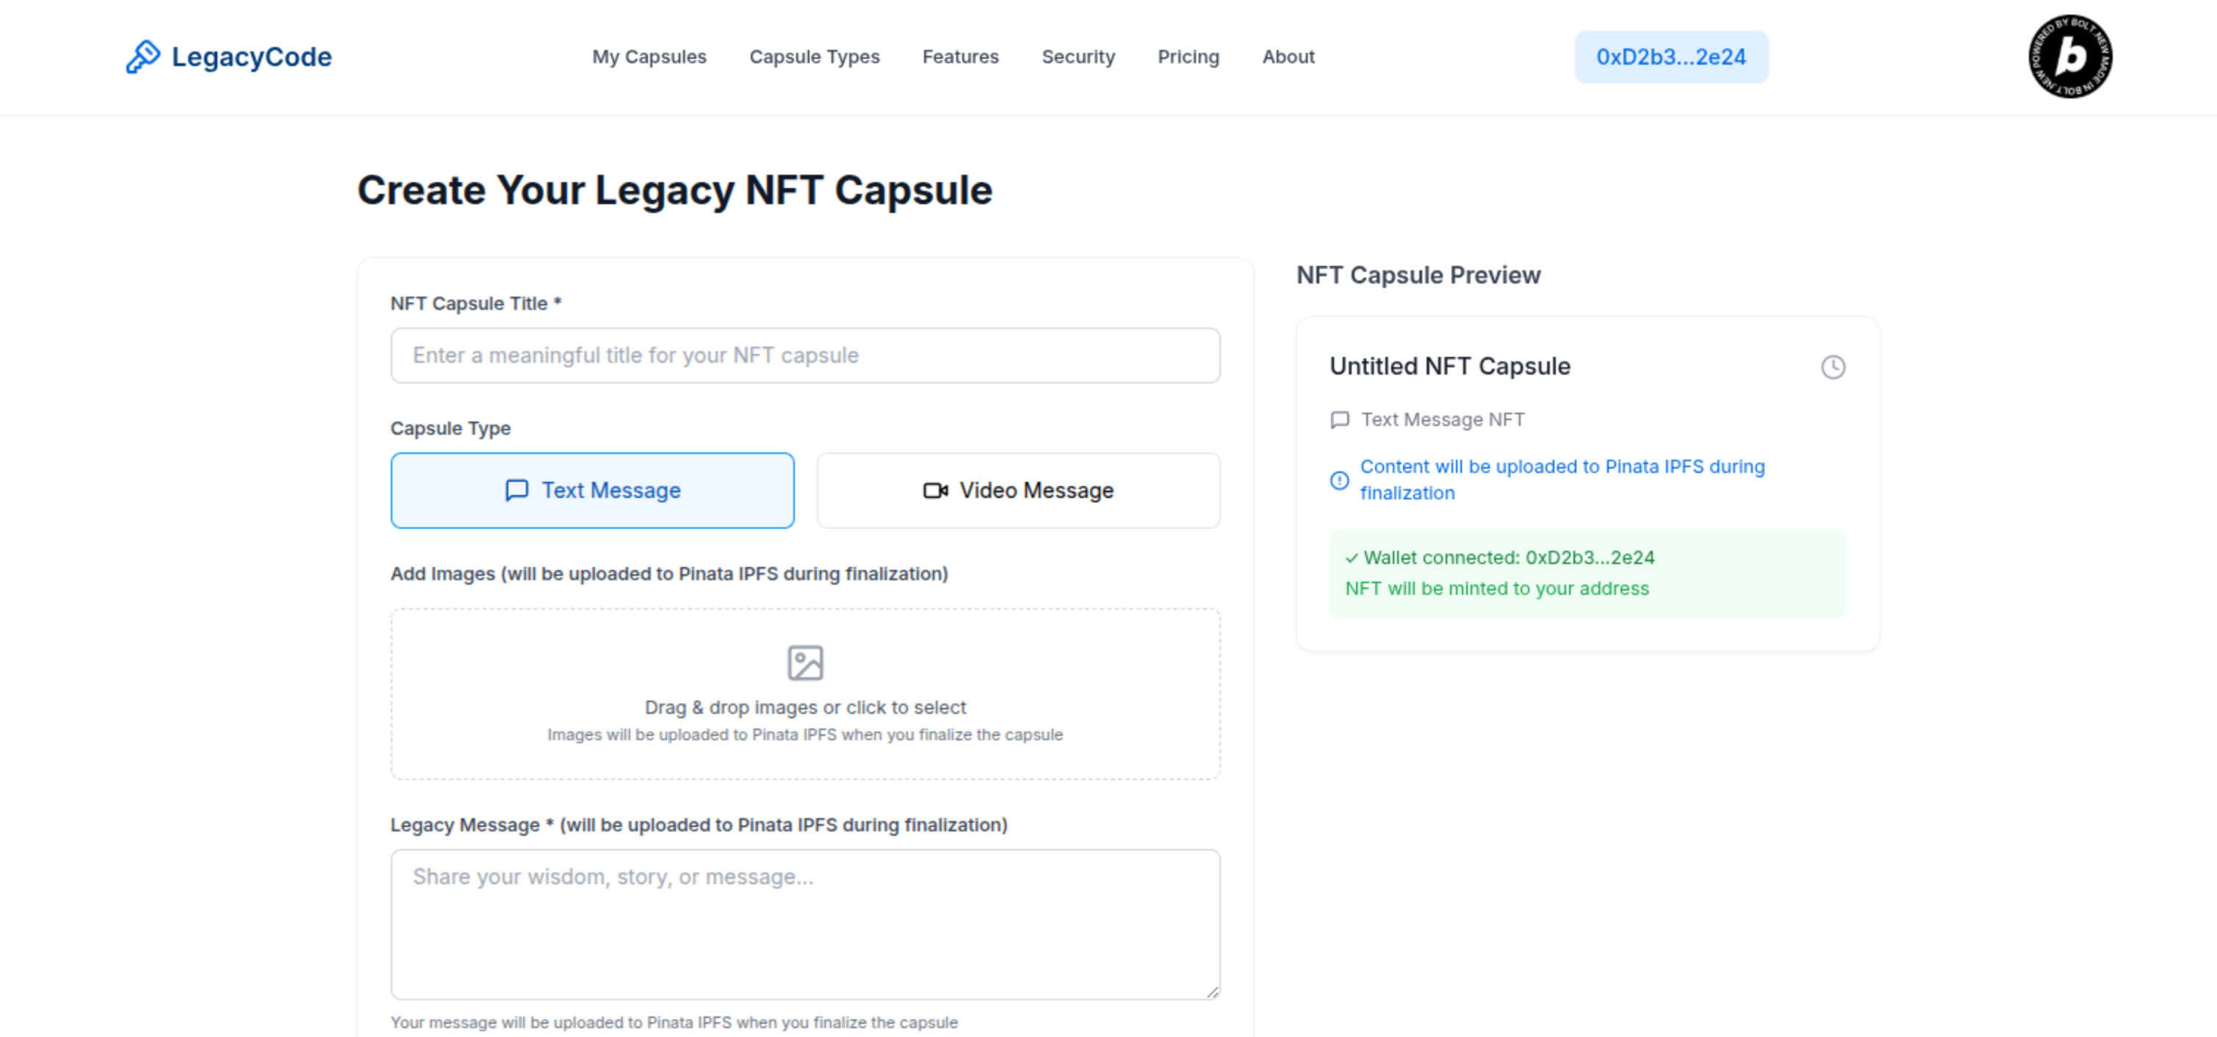Click the speech bubble icon on Text Message
Viewport: 2217px width, 1037px height.
click(x=516, y=491)
